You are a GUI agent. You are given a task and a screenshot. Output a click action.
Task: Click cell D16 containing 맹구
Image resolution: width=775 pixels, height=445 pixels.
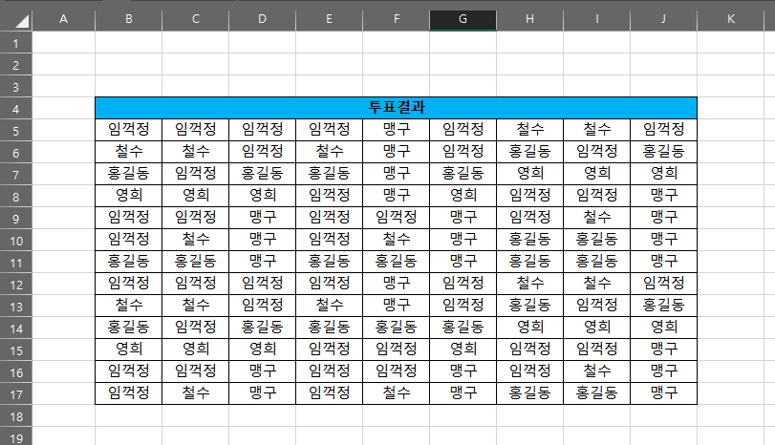[262, 371]
